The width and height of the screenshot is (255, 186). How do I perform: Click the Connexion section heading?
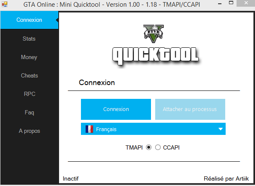97,83
